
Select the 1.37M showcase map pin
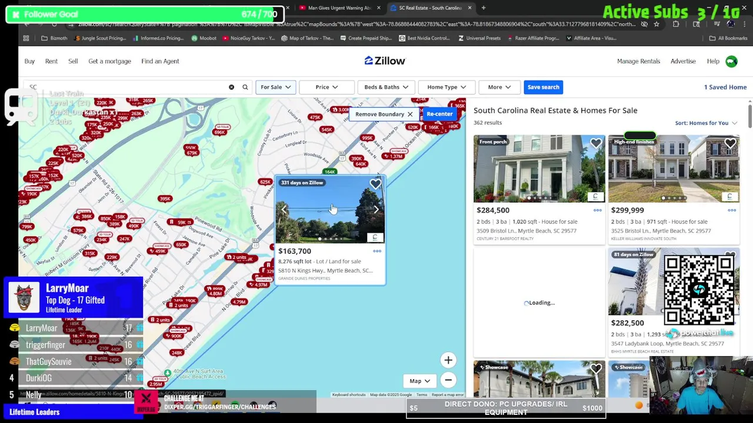(x=396, y=155)
